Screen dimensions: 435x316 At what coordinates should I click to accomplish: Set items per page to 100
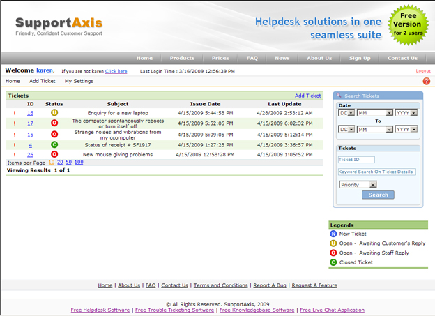79,162
